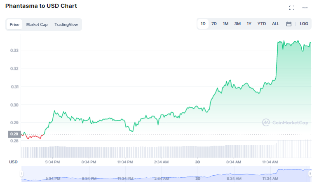Image resolution: width=319 pixels, height=186 pixels.
Task: Click the 8:34 PM main axis label
Action: (x=89, y=162)
